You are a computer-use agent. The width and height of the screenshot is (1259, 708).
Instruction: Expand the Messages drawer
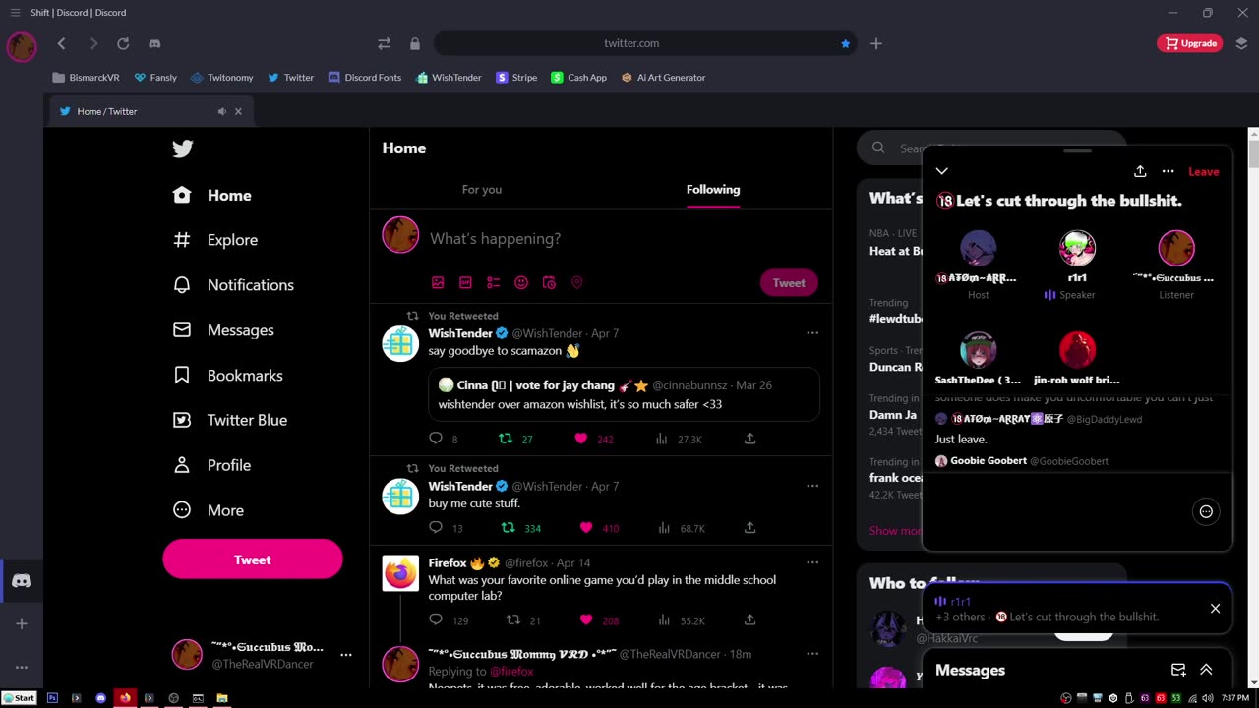coord(1206,670)
